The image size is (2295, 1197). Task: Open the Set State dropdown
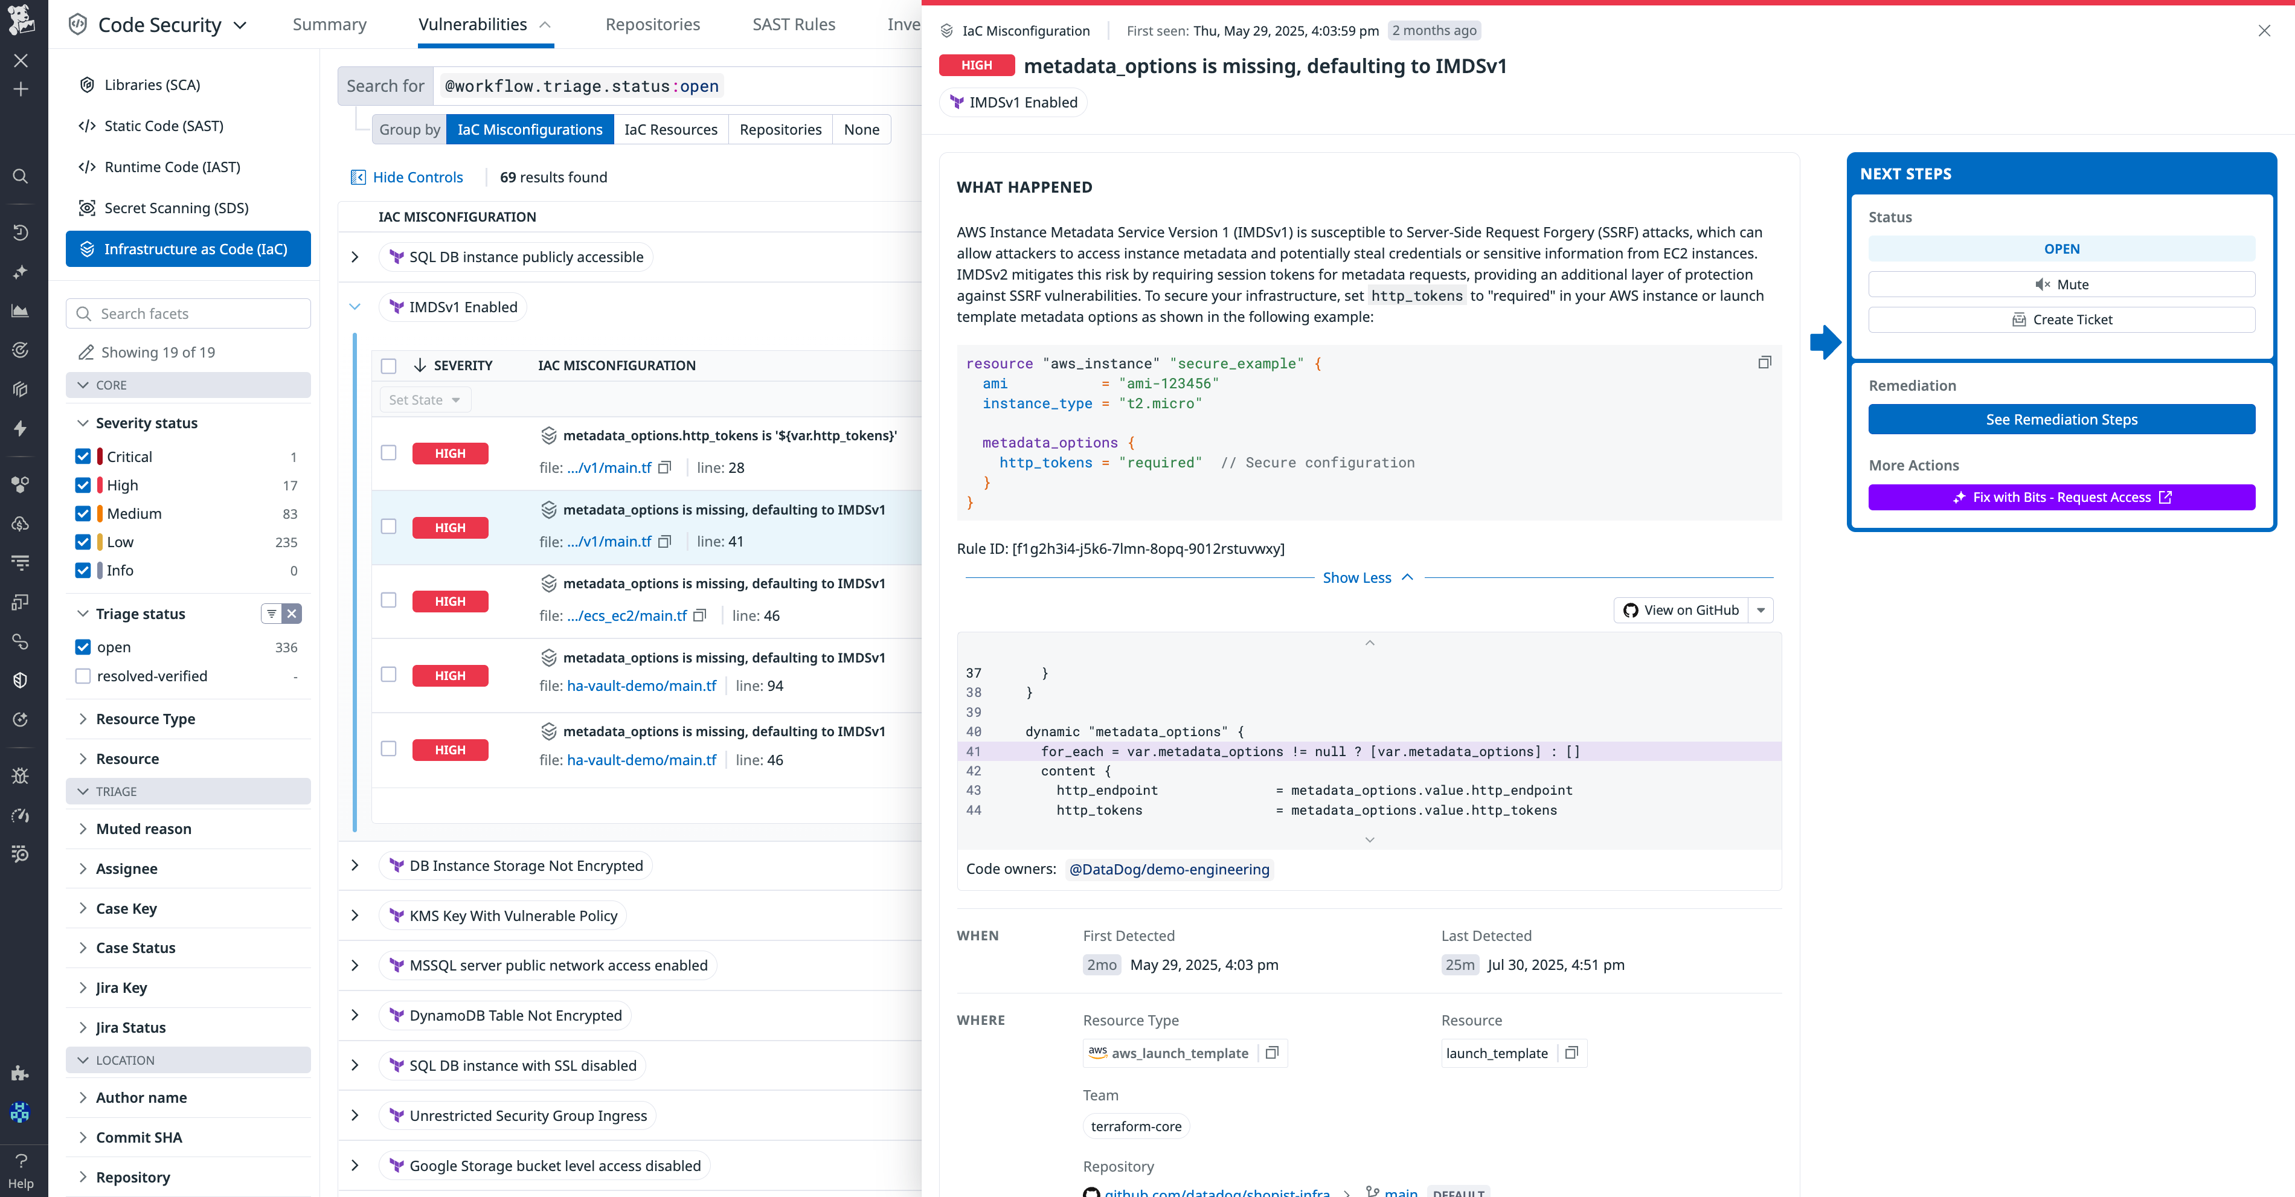point(425,399)
